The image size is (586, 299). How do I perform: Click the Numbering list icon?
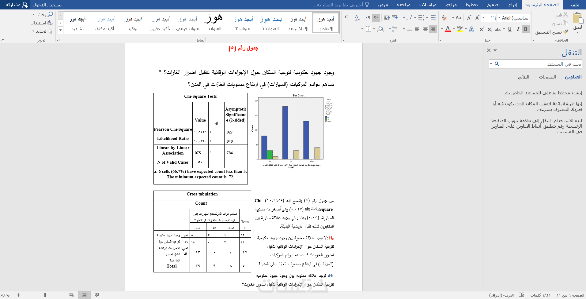pos(421,18)
